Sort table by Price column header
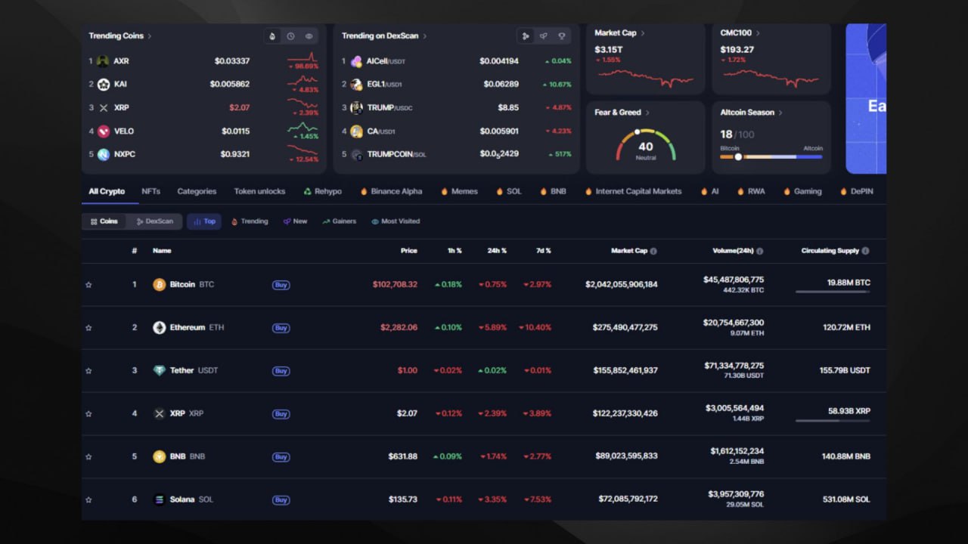Viewport: 968px width, 544px height. pyautogui.click(x=408, y=251)
